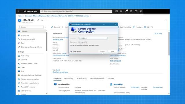The width and height of the screenshot is (185, 104).
Task: Open Server2022Eval resource group link
Action: pos(58,39)
